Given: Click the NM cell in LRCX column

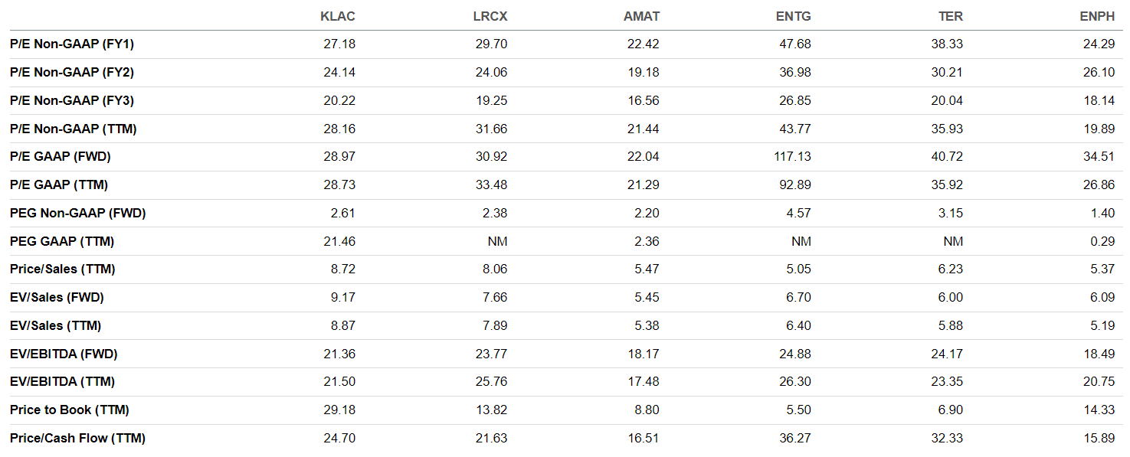Looking at the screenshot, I should 497,241.
